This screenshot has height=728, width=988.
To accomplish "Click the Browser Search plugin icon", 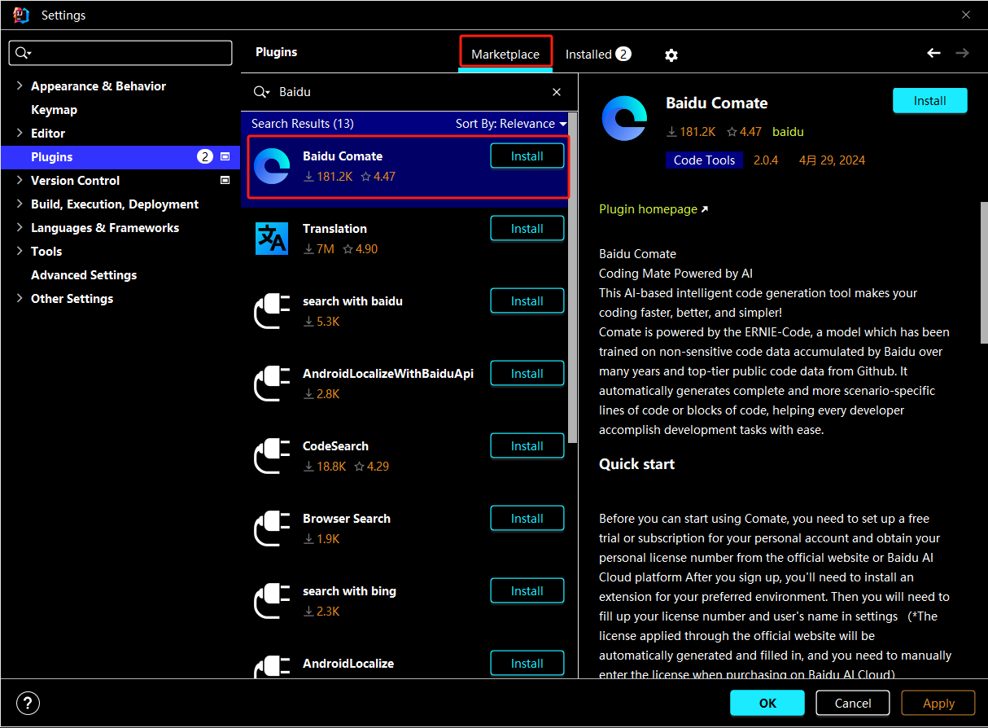I will tap(272, 528).
